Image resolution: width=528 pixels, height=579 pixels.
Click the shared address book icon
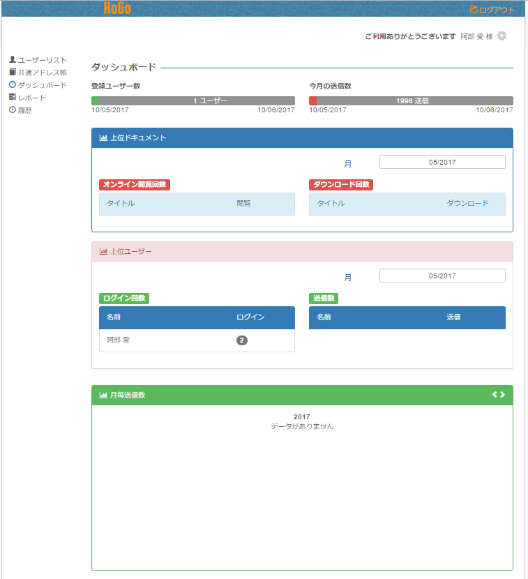[x=13, y=73]
